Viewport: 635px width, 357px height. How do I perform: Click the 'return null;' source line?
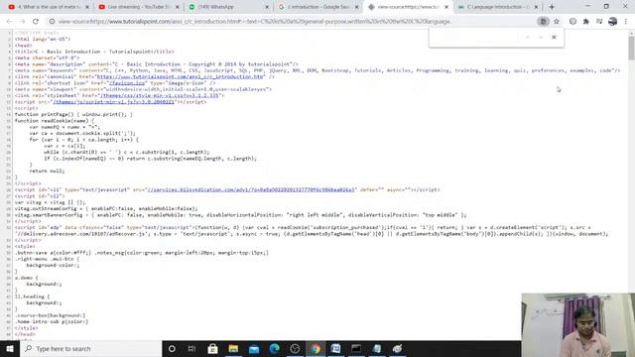point(47,171)
